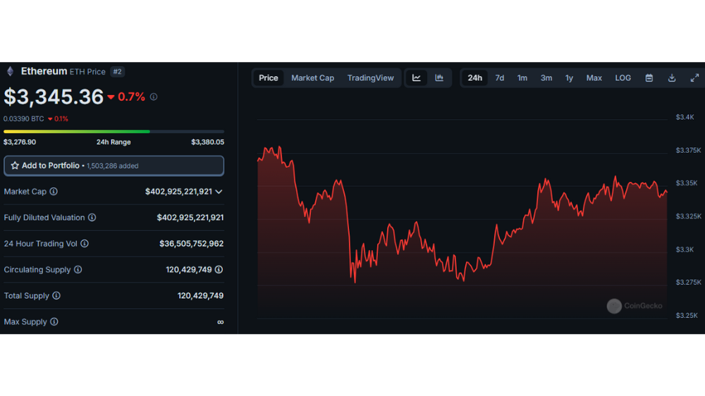This screenshot has height=396, width=705.
Task: Select the 24h time range
Action: point(474,78)
